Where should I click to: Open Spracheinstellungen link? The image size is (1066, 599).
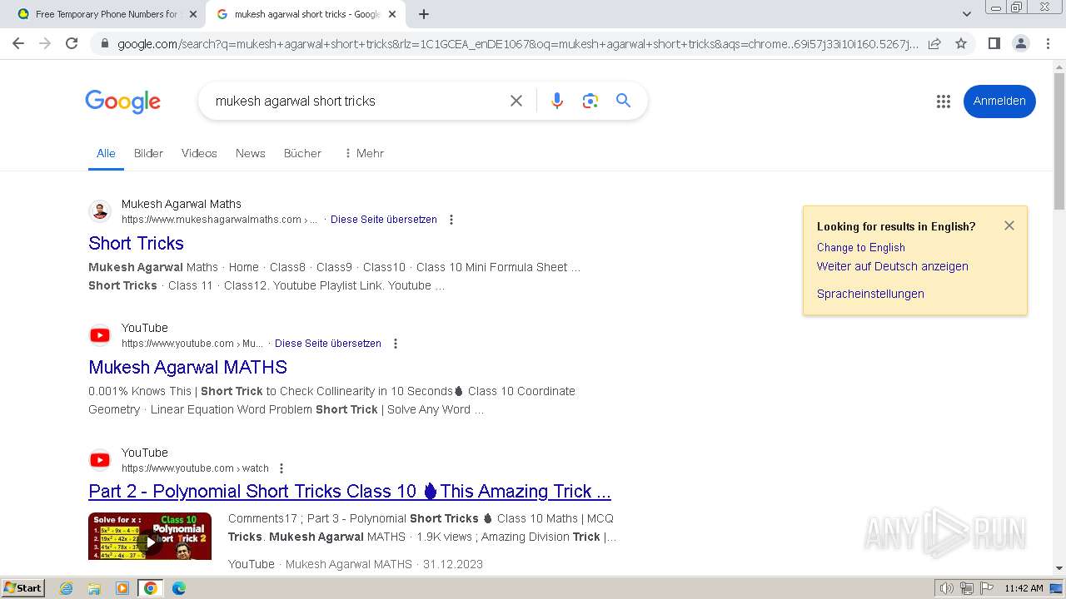point(870,294)
